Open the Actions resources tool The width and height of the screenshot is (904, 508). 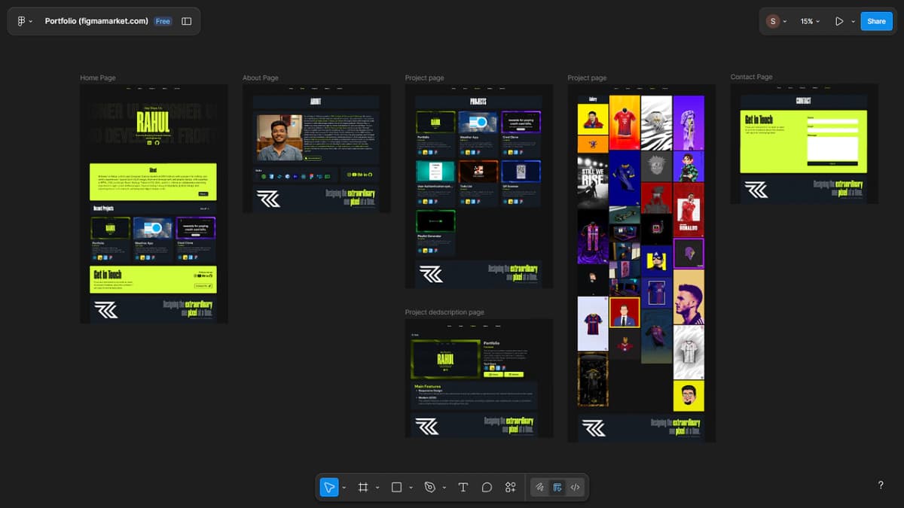tap(511, 487)
